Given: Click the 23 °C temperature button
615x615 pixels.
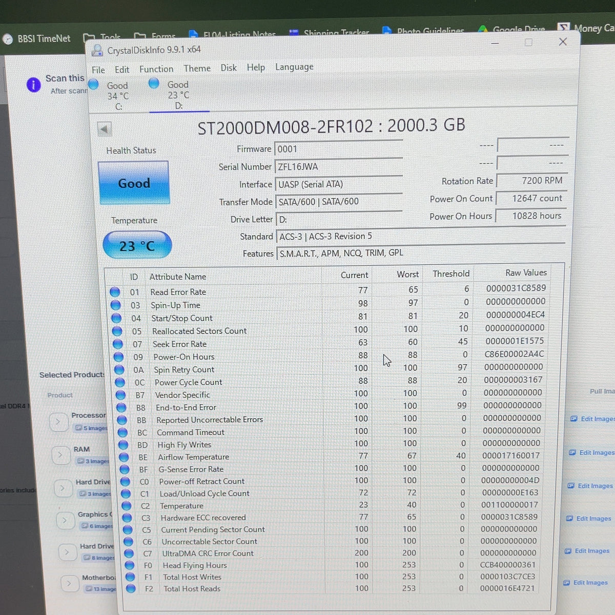Looking at the screenshot, I should coord(137,245).
